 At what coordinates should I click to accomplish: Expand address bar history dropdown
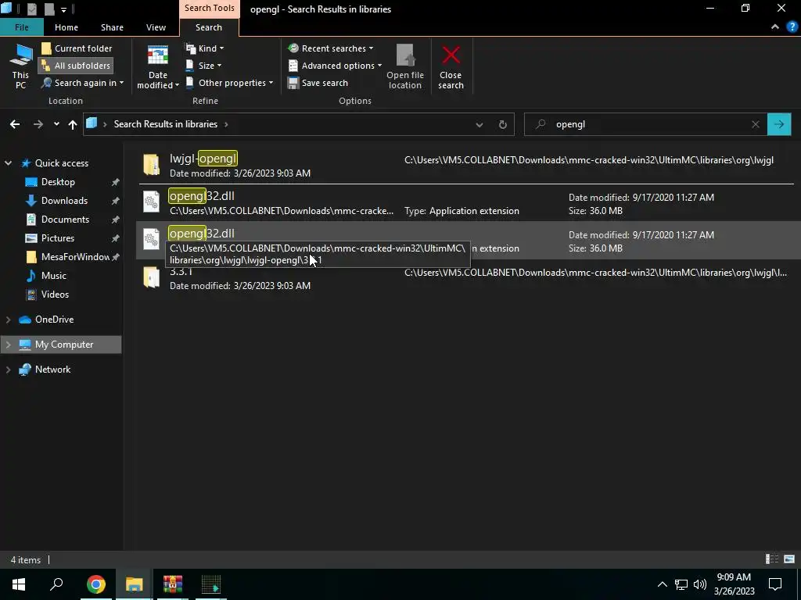480,124
